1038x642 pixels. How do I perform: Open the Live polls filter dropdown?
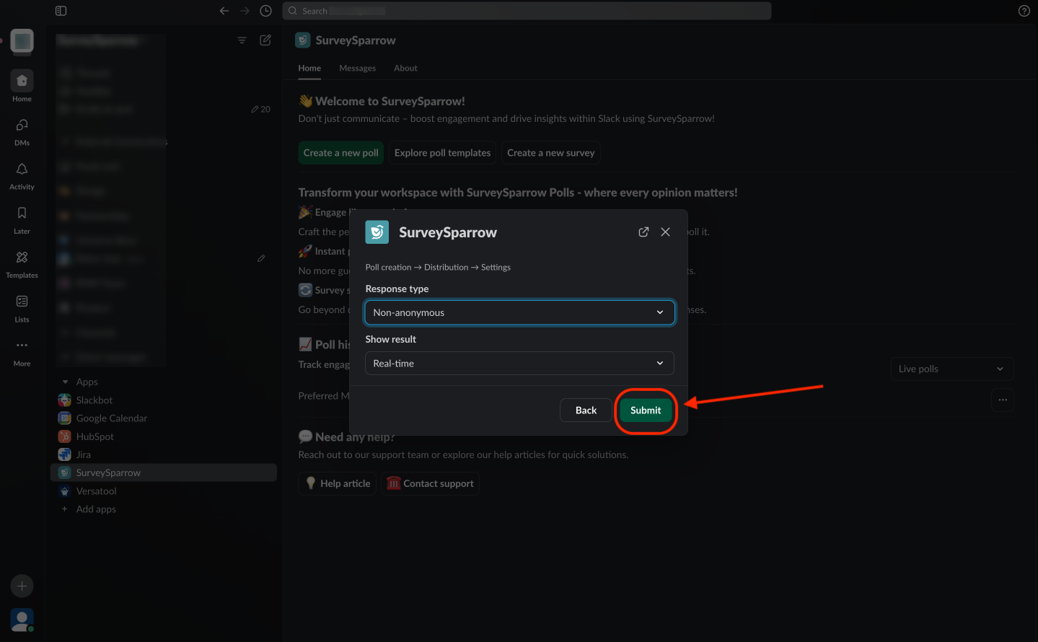tap(951, 369)
